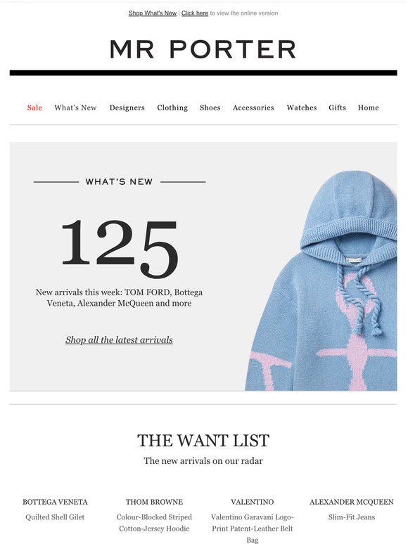Click the blue knitted hoodie image
This screenshot has width=408, height=544.
pos(321,281)
